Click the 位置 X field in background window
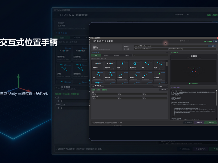 75,101
